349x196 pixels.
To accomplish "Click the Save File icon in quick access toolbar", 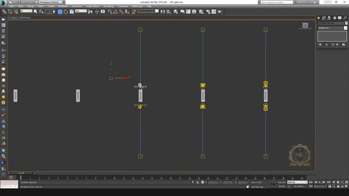I will (19, 2).
